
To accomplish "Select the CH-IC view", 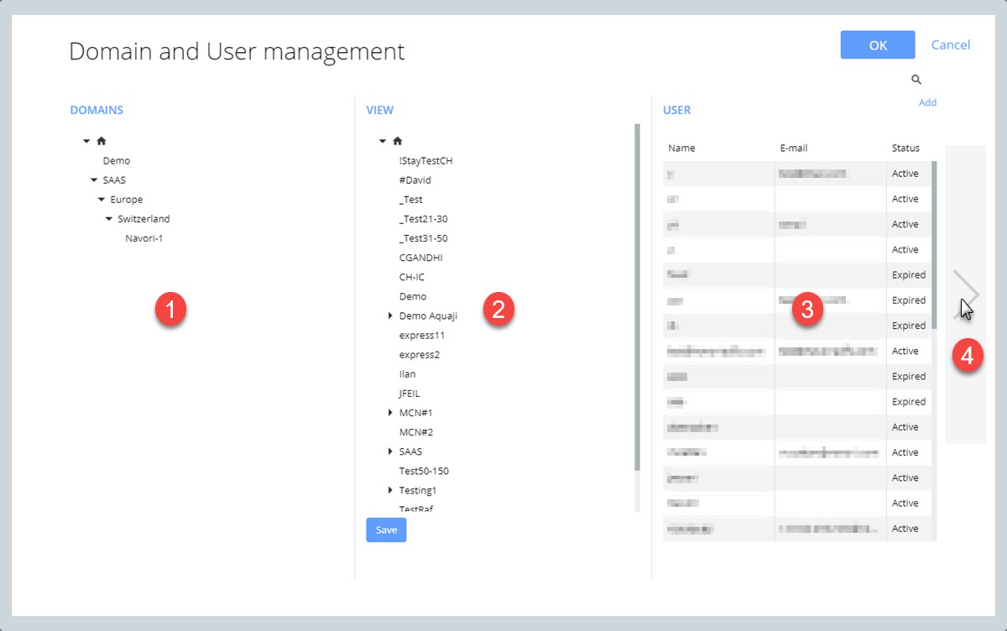I will click(x=413, y=277).
